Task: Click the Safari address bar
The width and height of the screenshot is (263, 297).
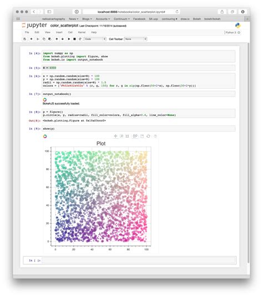Action: 131,12
